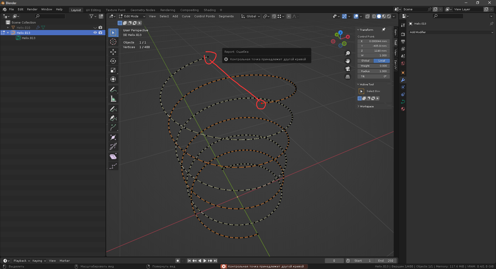
Task: Select the Move tool
Action: click(x=113, y=52)
